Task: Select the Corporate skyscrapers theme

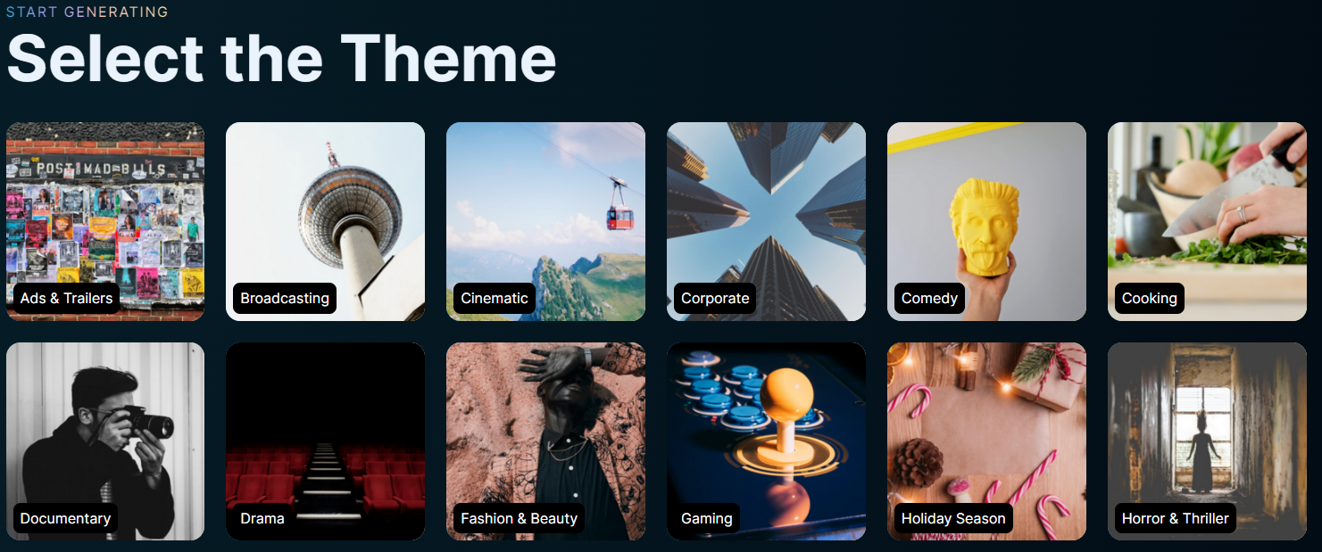Action: point(766,221)
